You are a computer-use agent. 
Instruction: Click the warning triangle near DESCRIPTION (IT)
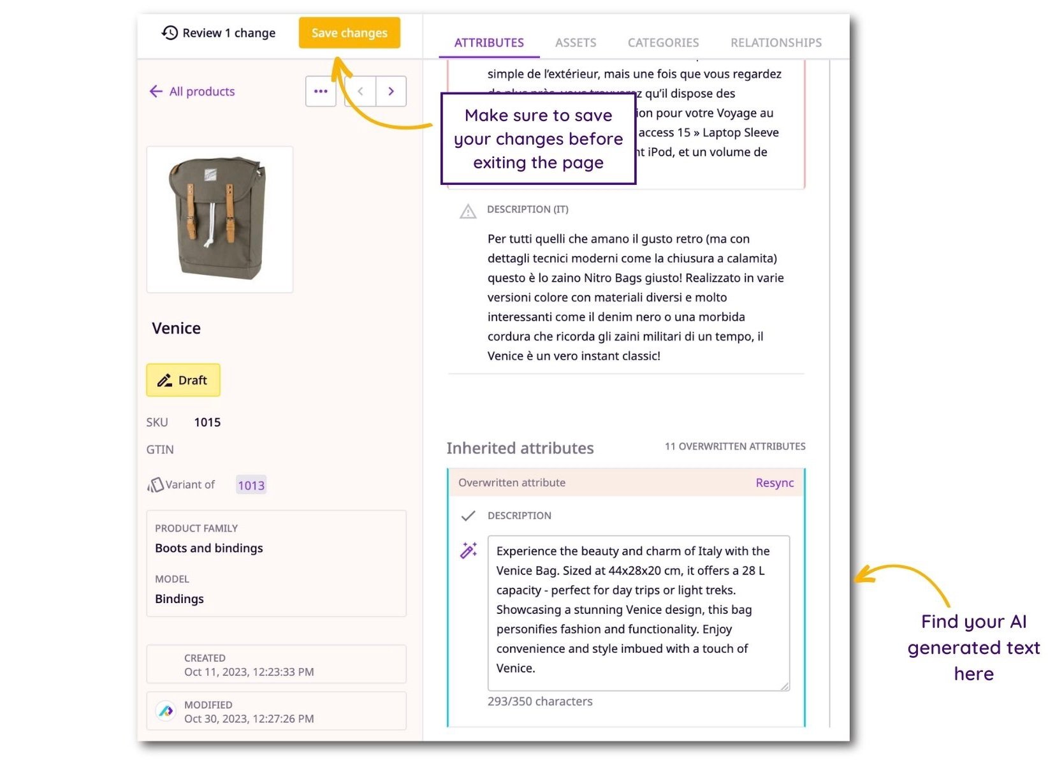click(467, 211)
